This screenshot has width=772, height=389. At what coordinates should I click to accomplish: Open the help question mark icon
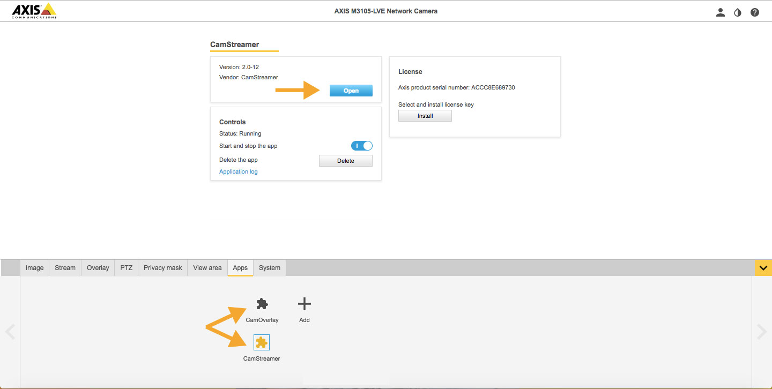coord(755,12)
